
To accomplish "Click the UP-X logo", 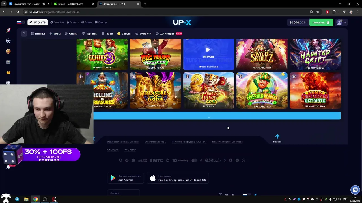I will click(182, 23).
